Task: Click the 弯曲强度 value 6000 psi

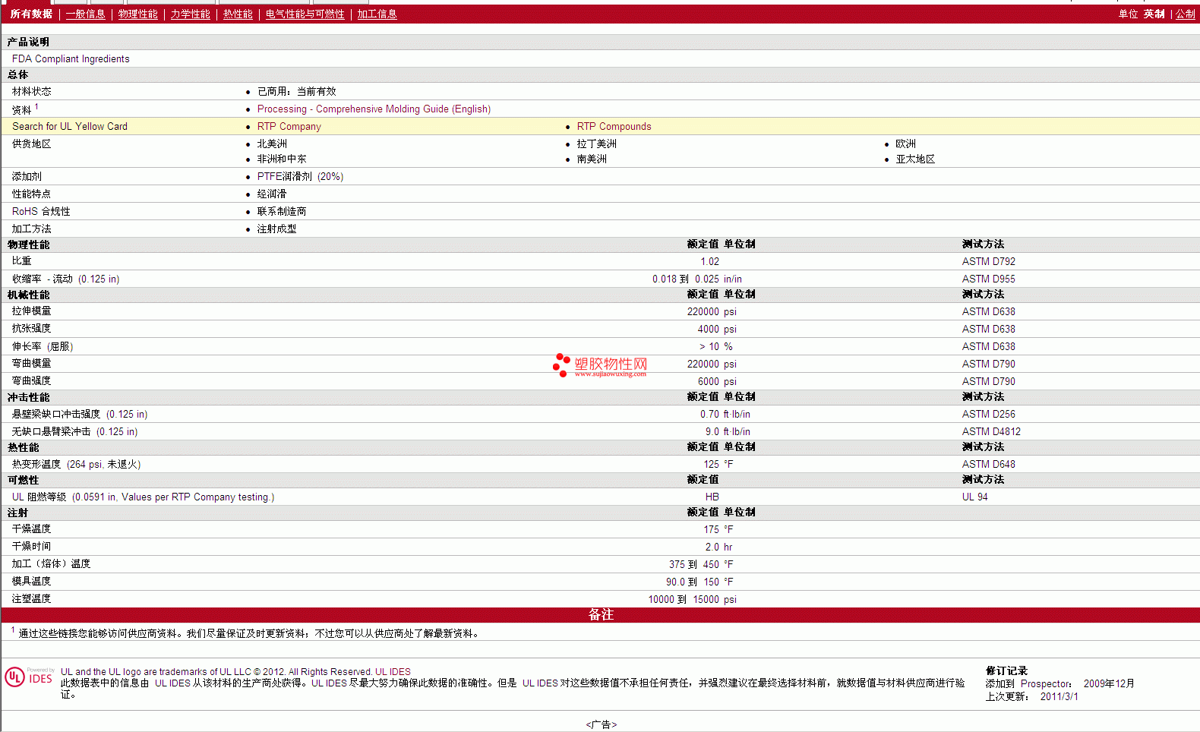Action: [717, 382]
